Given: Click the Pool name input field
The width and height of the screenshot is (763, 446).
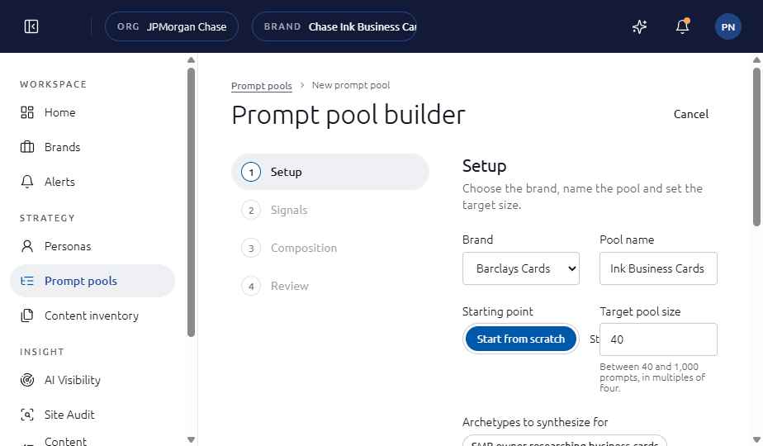Looking at the screenshot, I should tap(658, 268).
